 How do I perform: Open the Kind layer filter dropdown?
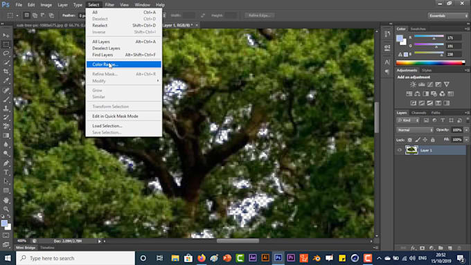(x=408, y=120)
